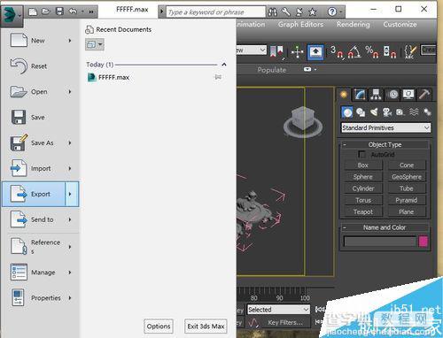Select the Shapes category icon
This screenshot has width=443, height=338.
click(x=361, y=112)
